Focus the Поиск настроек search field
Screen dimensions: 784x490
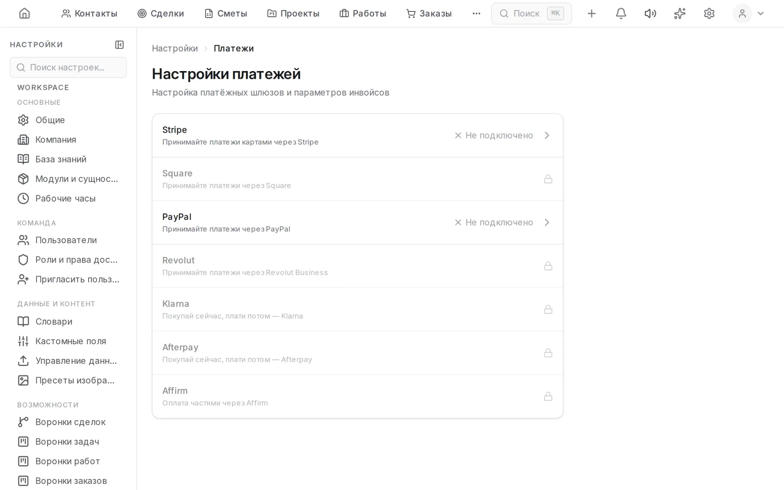68,67
